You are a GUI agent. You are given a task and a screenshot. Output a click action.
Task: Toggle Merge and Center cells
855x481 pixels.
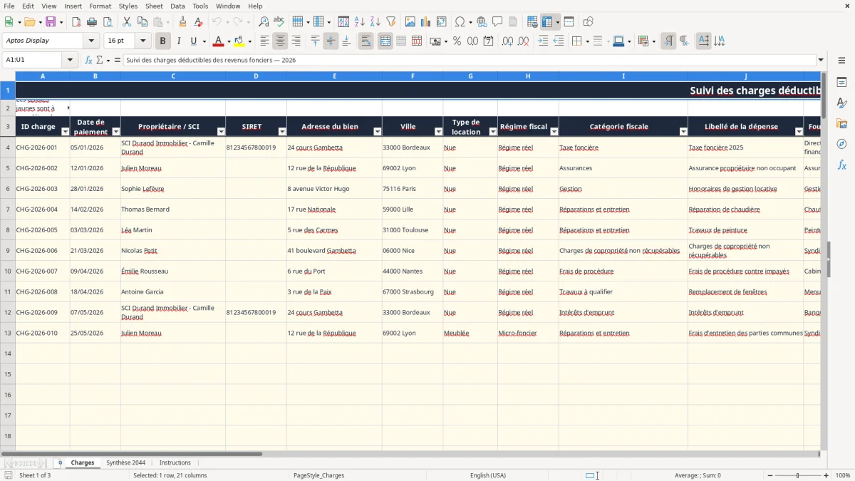pyautogui.click(x=385, y=41)
